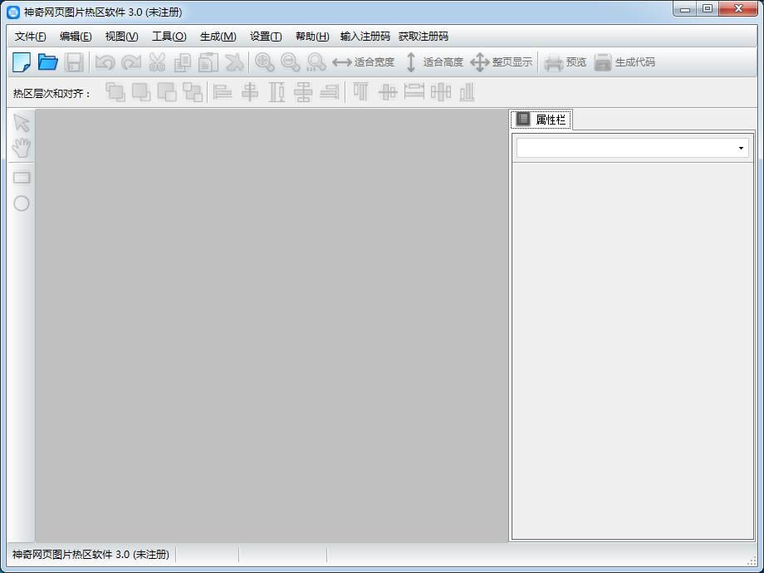
Task: Click the center horizontally align icon
Action: (250, 91)
